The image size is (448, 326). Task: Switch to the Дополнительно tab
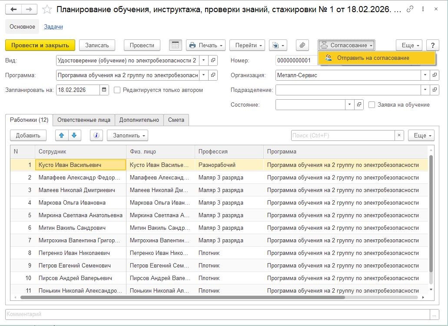pyautogui.click(x=139, y=120)
